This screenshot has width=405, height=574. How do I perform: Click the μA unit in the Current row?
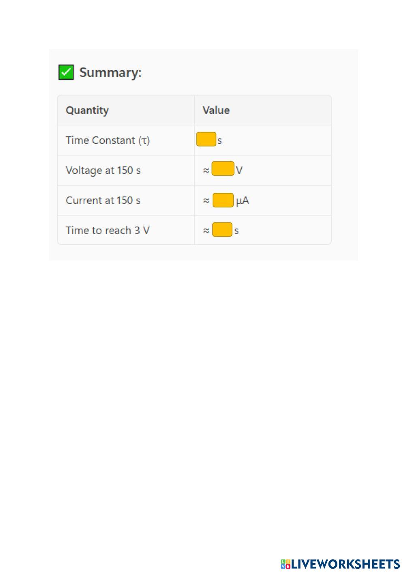point(243,201)
